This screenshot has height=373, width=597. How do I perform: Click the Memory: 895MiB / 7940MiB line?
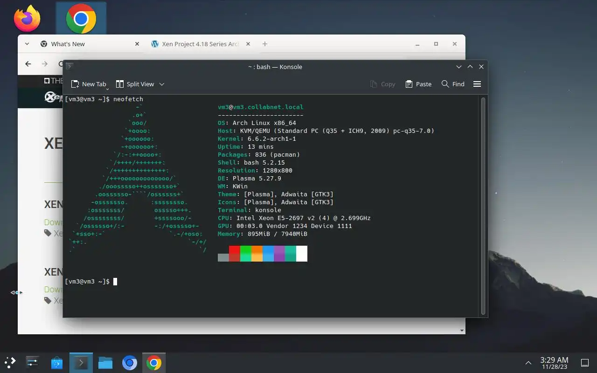(x=263, y=234)
